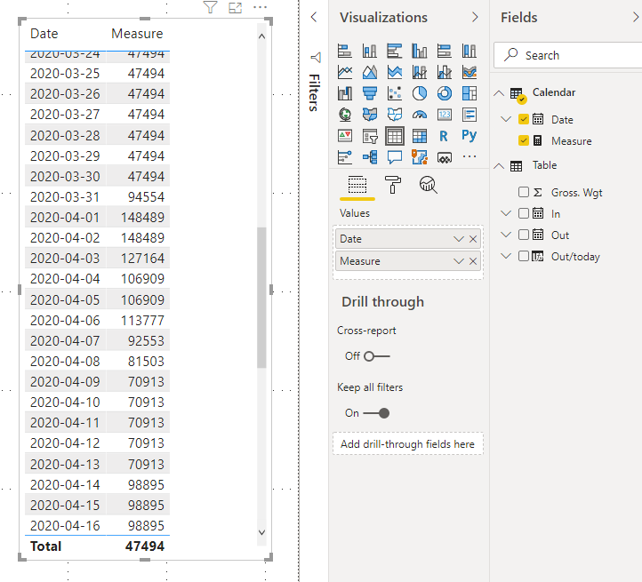Image resolution: width=642 pixels, height=582 pixels.
Task: Expand the Out date field
Action: (506, 235)
